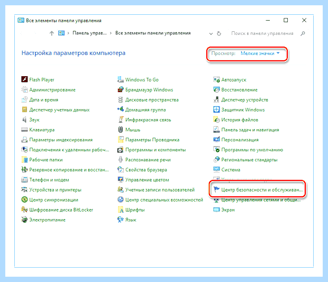Open Подключения к удаленным рабоч... link

pos(69,150)
